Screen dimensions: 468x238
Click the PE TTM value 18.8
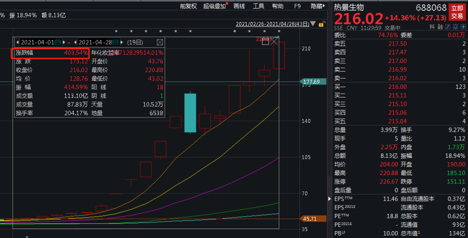coord(392,216)
